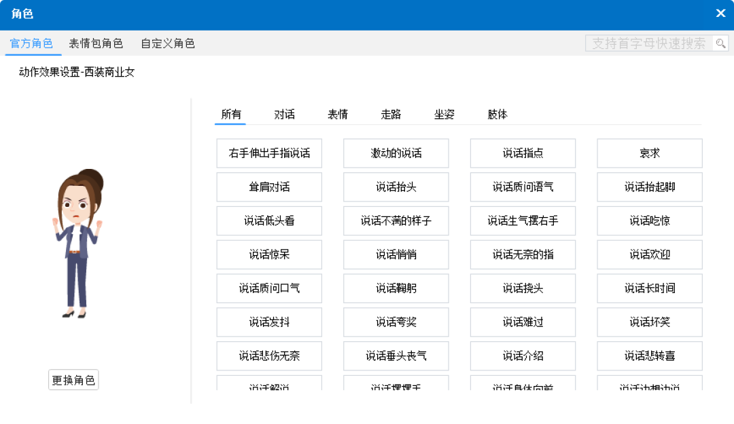Pick the 说话生气摆右手 action
Viewport: 734px width, 424px height.
(523, 221)
